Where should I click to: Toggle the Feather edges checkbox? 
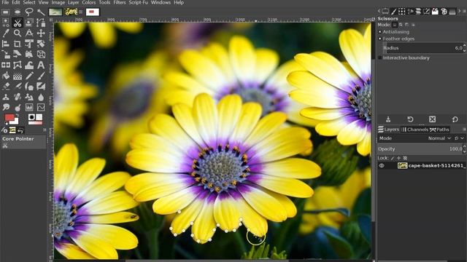(x=379, y=39)
